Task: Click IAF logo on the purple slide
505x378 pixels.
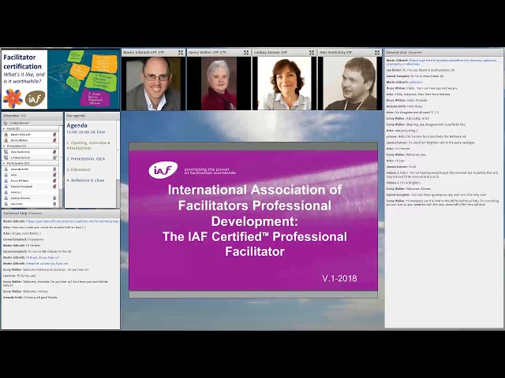Action: (163, 170)
